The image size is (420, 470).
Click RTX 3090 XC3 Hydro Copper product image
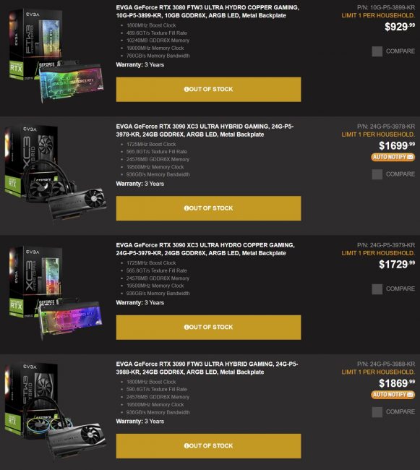click(56, 293)
